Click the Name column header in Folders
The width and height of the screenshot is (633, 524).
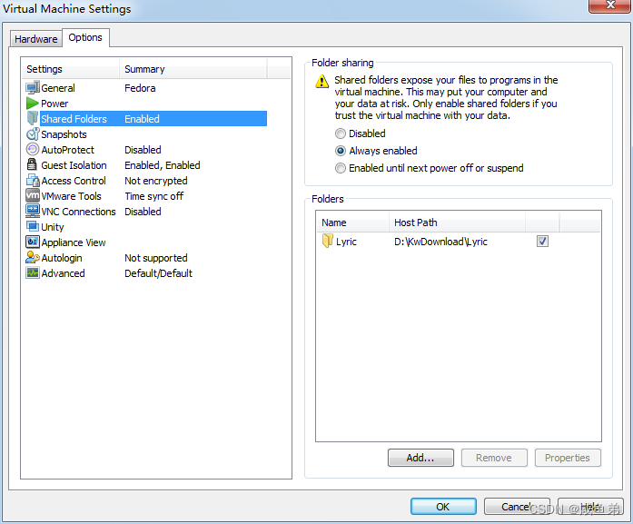coord(352,222)
